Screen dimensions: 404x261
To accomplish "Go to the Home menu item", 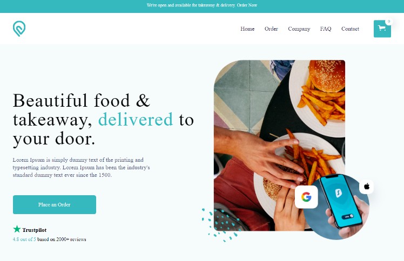I will (247, 29).
